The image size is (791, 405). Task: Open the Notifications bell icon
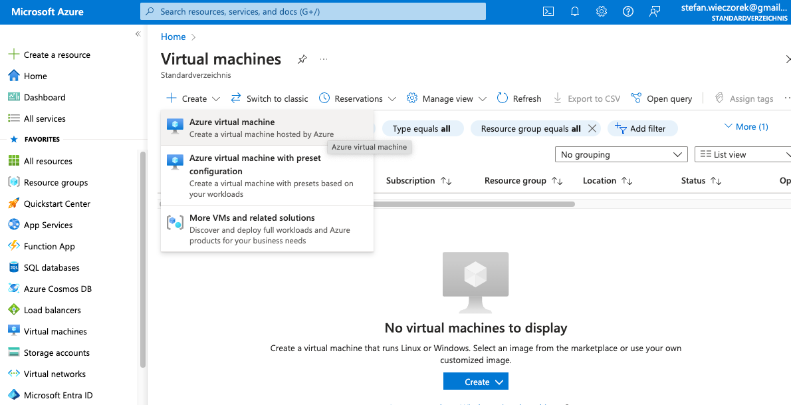(574, 11)
